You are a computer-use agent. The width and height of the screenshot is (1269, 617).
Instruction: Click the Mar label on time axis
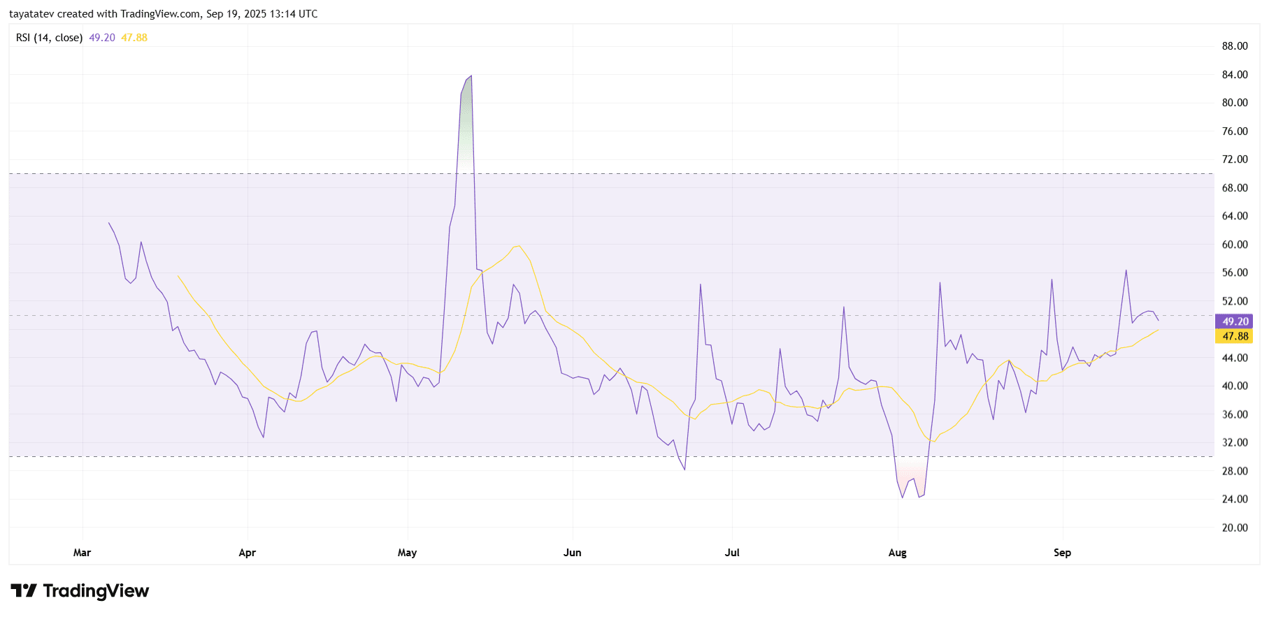pos(82,553)
